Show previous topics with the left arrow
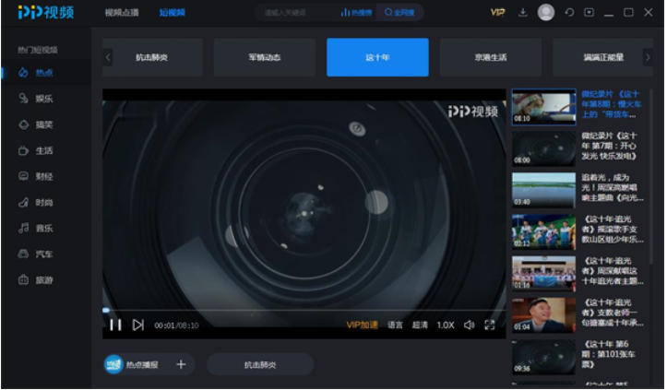The height and width of the screenshot is (390, 667). coord(108,57)
